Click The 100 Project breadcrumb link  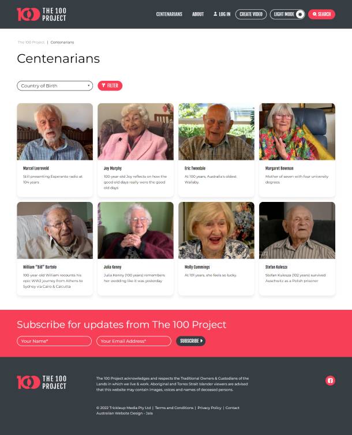31,43
